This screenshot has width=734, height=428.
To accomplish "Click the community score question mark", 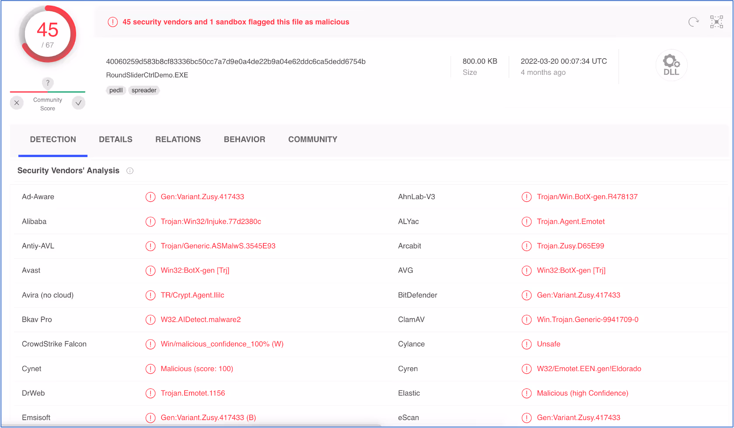I will coord(48,83).
